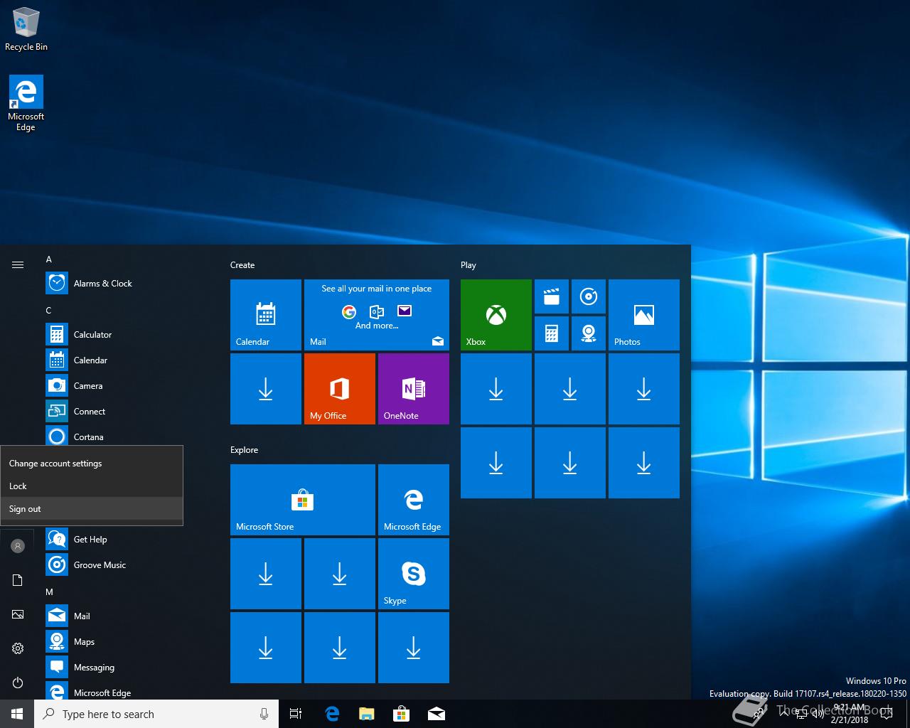Open Microsoft Store from the taskbar
Screen dimensions: 910x728
point(402,714)
